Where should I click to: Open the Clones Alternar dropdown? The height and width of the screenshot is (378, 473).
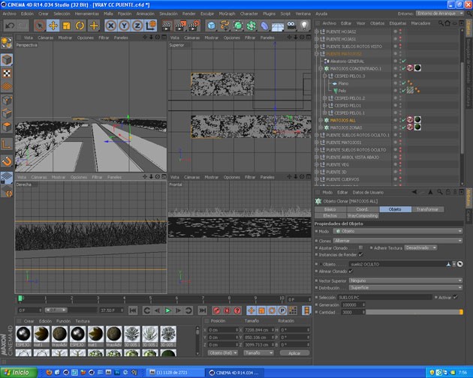click(398, 241)
